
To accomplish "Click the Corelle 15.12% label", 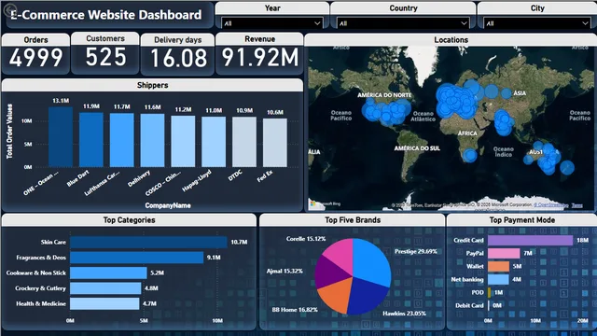I will tap(306, 239).
